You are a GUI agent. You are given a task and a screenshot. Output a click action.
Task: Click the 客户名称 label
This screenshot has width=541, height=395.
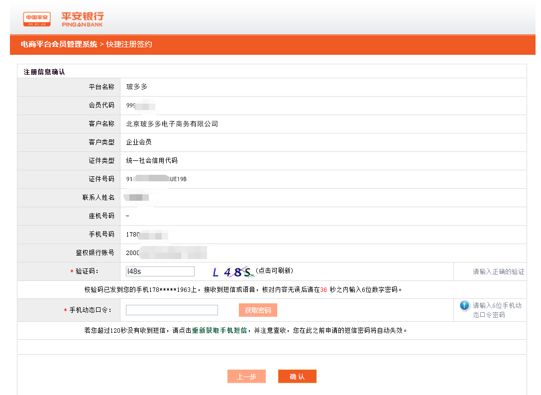(102, 124)
